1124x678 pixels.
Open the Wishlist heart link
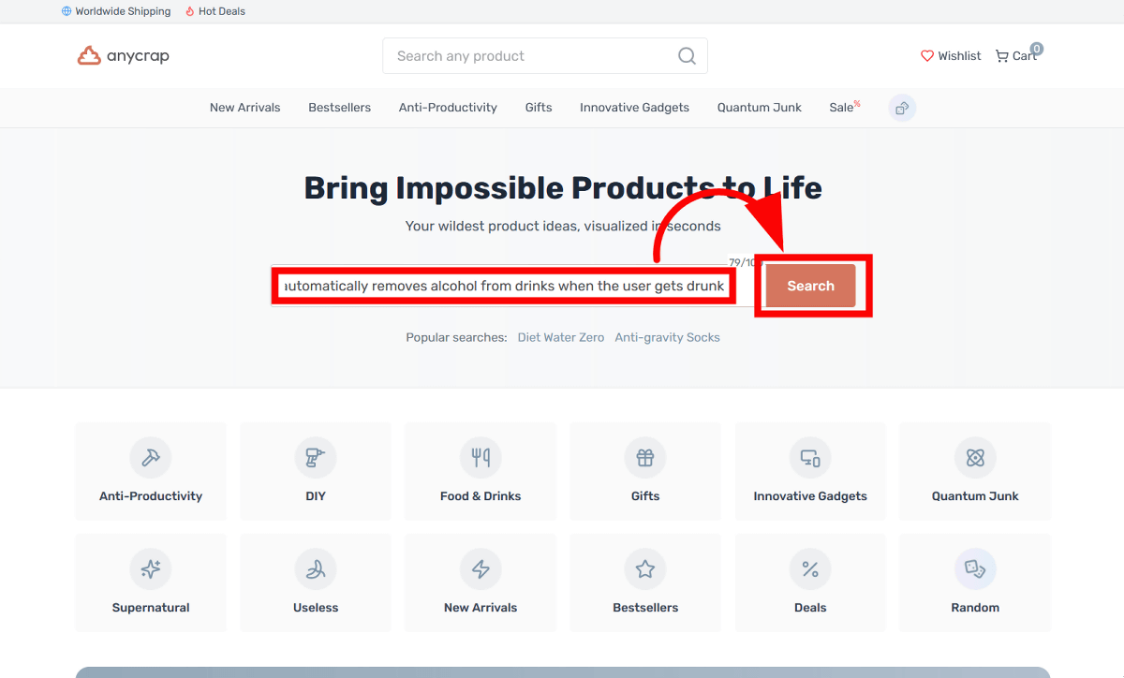pos(951,56)
